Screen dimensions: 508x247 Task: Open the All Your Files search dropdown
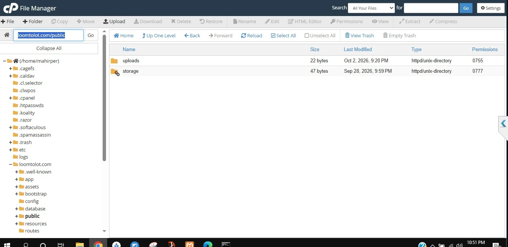click(x=371, y=8)
